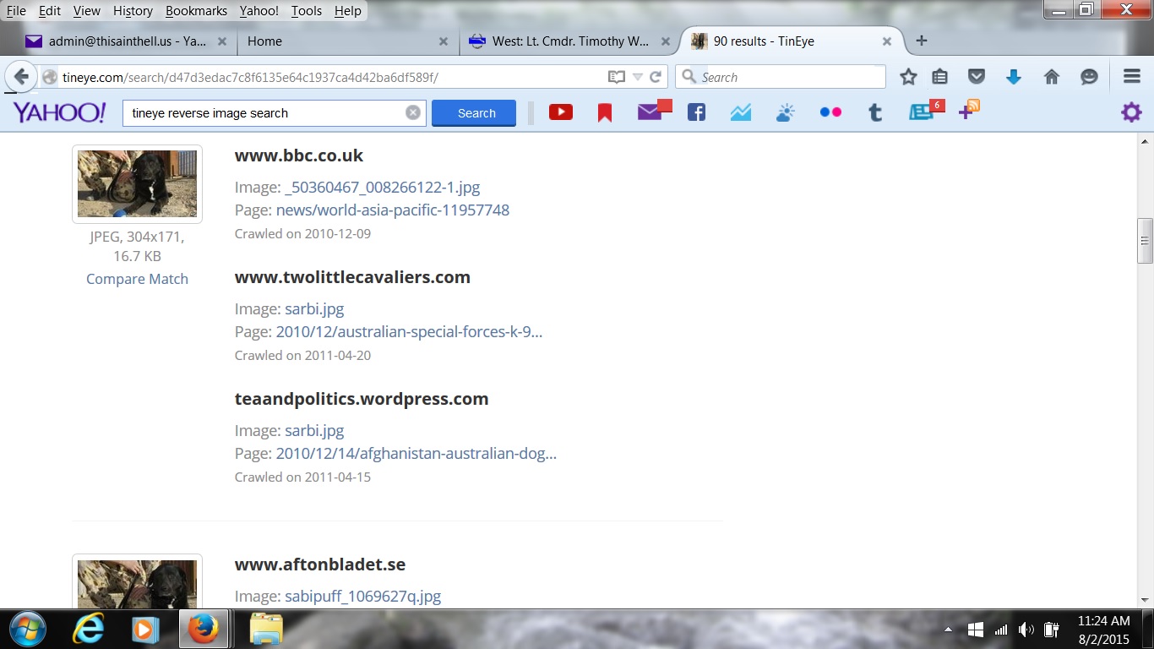This screenshot has height=649, width=1154.
Task: Bookmark this page with star icon
Action: pyautogui.click(x=908, y=77)
